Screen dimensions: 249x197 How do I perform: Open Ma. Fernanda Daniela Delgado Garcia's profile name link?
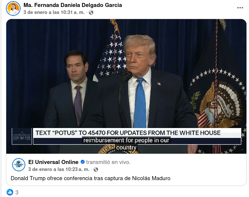tap(73, 5)
